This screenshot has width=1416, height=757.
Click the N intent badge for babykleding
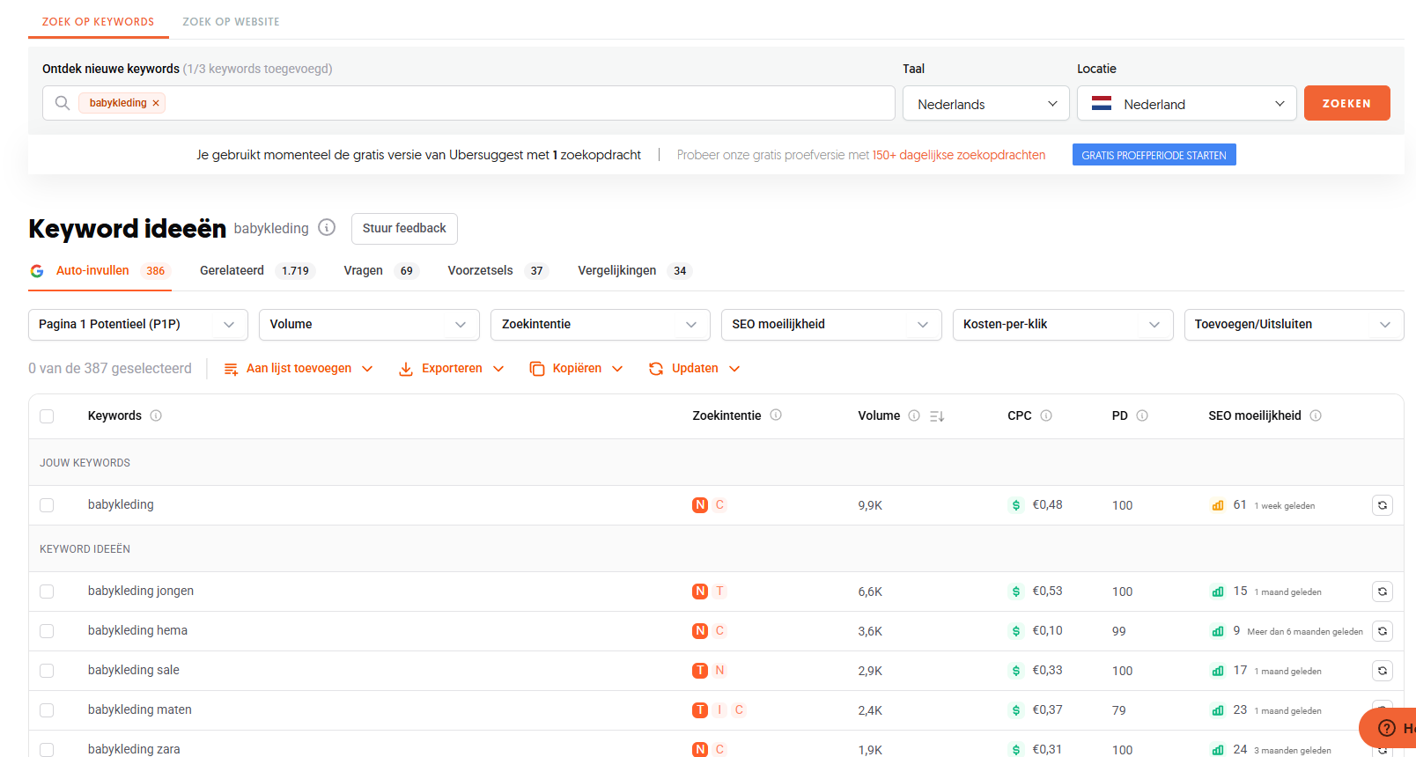pyautogui.click(x=700, y=504)
